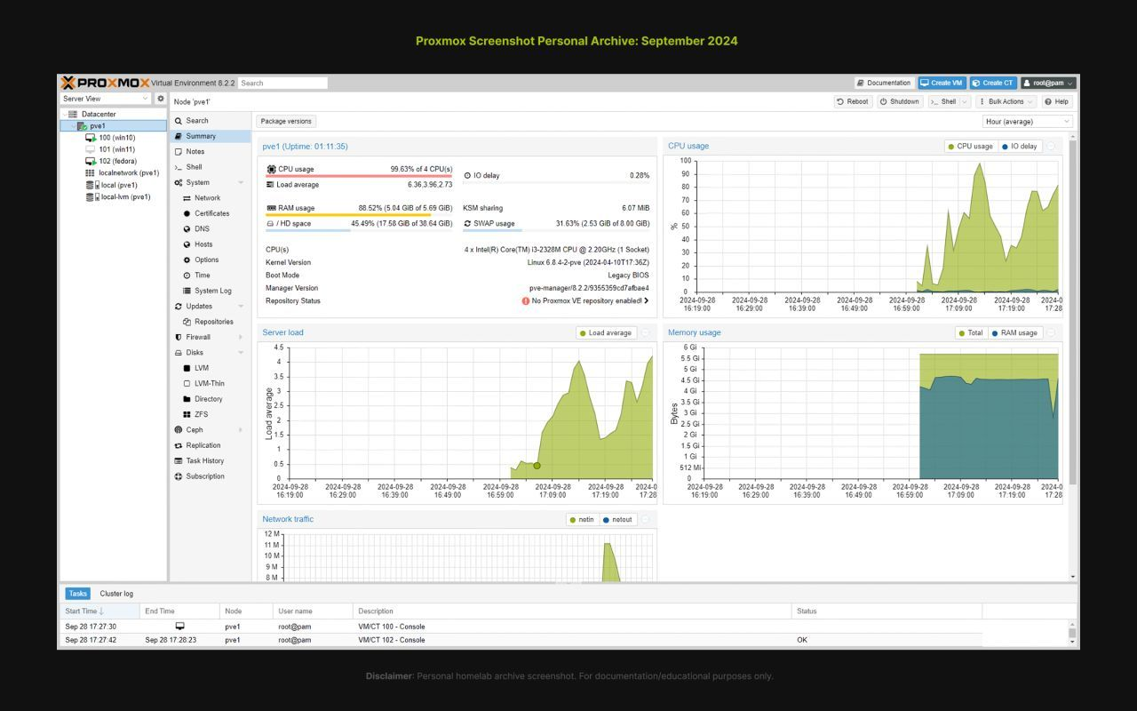
Task: Click the blue HD space progress bar
Action: point(308,230)
